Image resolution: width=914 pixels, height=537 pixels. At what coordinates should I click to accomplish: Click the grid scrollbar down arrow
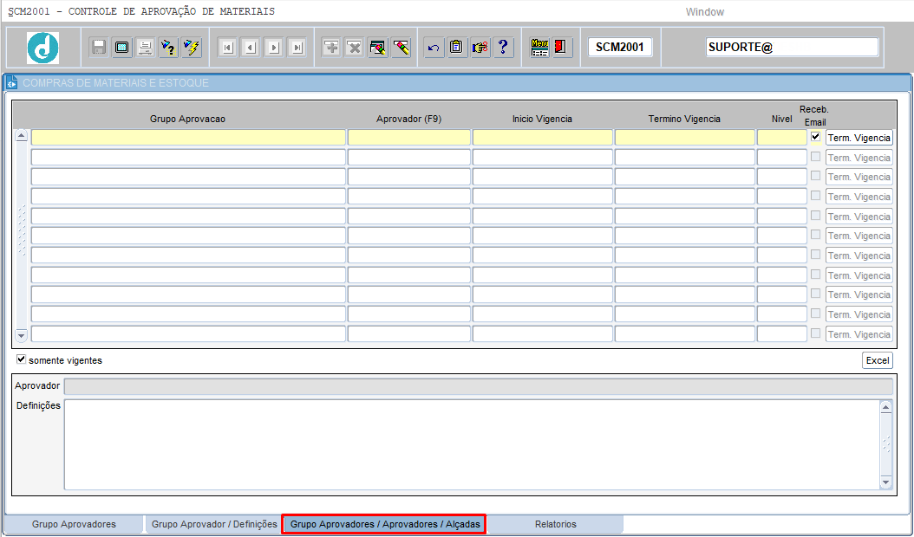pos(22,335)
